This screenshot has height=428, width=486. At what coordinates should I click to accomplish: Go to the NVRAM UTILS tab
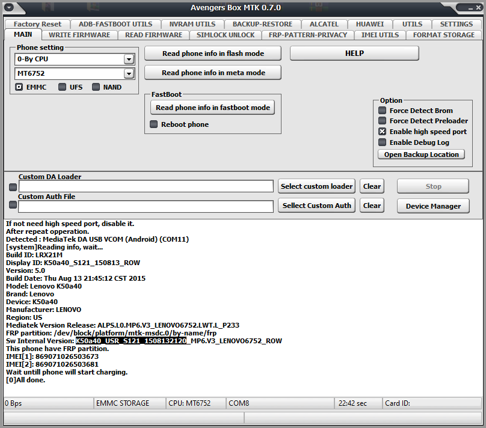click(192, 24)
